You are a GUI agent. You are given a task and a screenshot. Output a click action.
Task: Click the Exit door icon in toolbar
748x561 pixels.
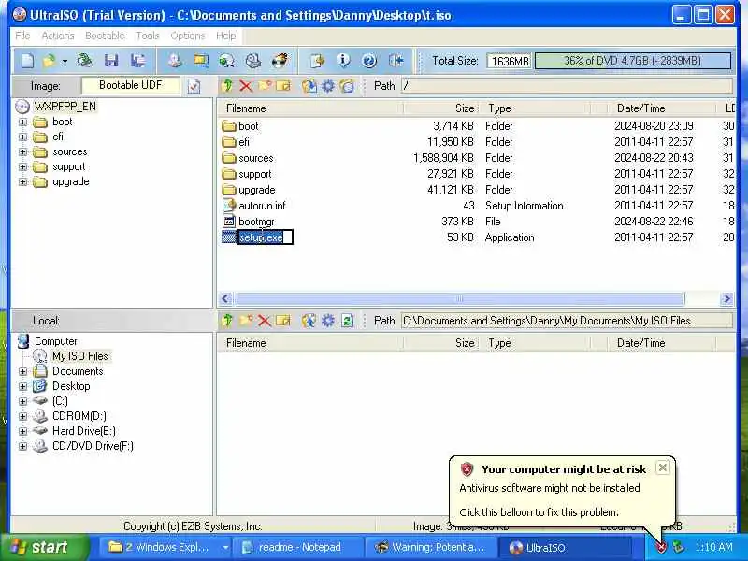click(x=396, y=61)
